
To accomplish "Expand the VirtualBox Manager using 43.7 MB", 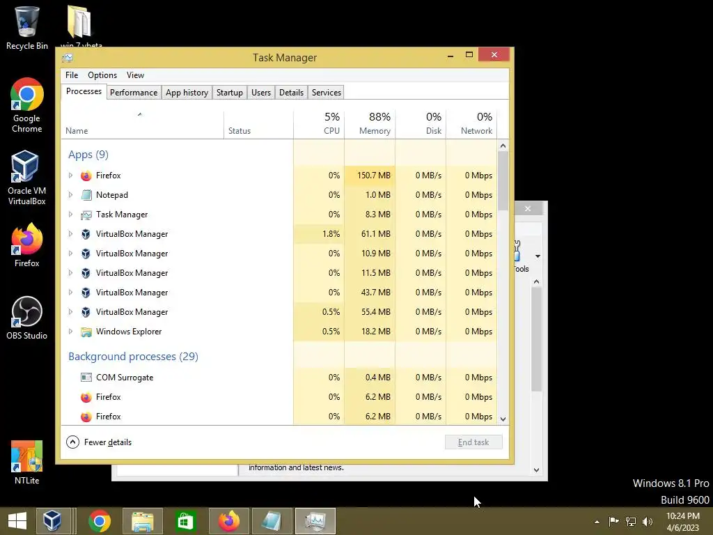I will 70,293.
